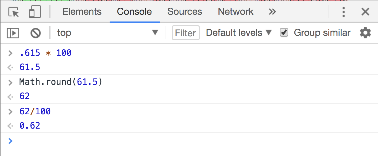Screen dimensions: 378x156
Task: Switch to the Elements tab
Action: coord(82,12)
